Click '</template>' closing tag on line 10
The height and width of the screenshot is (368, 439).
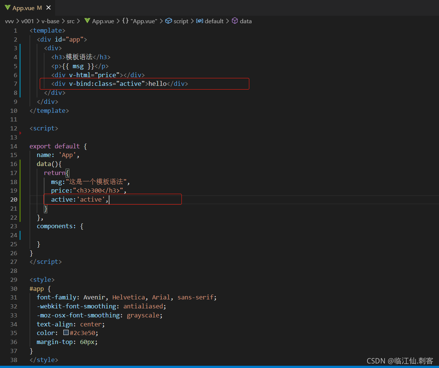point(49,111)
